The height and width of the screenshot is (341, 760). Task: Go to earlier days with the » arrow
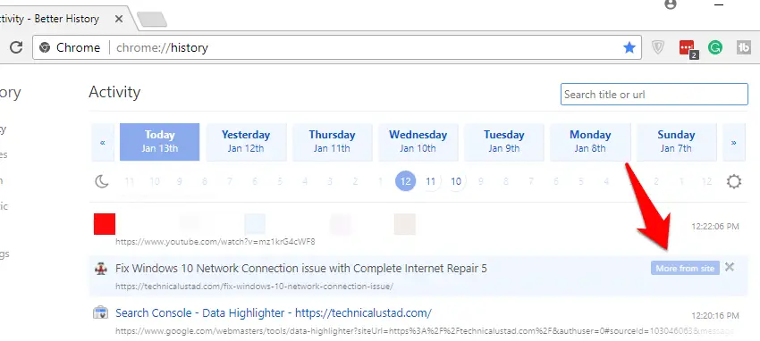point(734,142)
